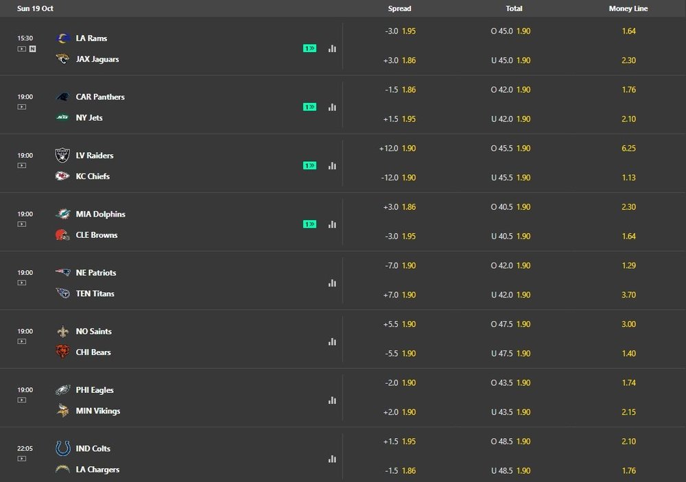Click the green boost badge for Dolphins vs Browns
Viewport: 686px width, 482px height.
(309, 224)
